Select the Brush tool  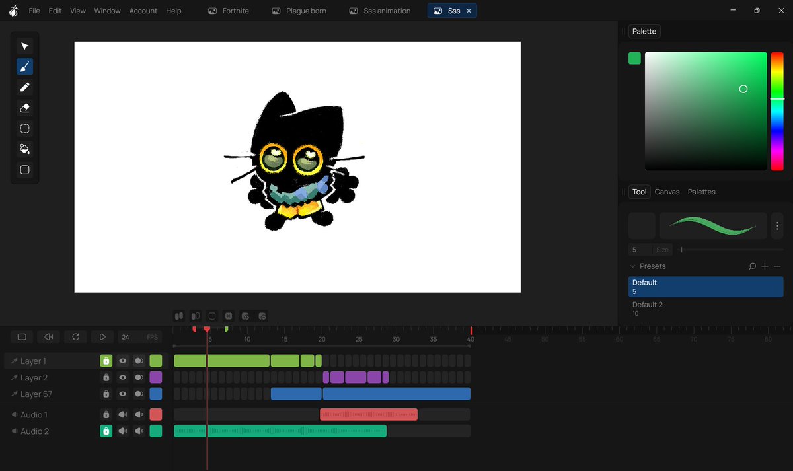[25, 67]
